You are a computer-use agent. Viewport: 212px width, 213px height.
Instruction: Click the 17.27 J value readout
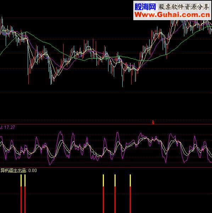10,127
